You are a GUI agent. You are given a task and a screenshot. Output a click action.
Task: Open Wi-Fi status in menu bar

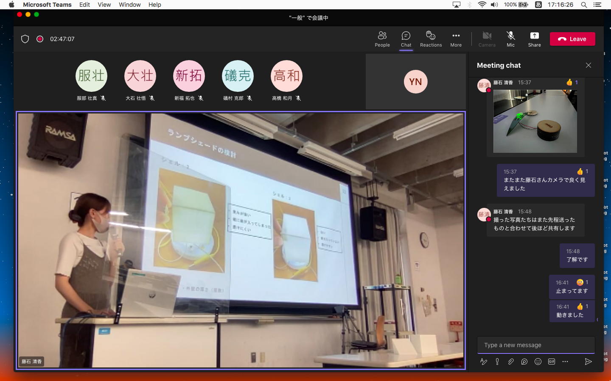482,5
